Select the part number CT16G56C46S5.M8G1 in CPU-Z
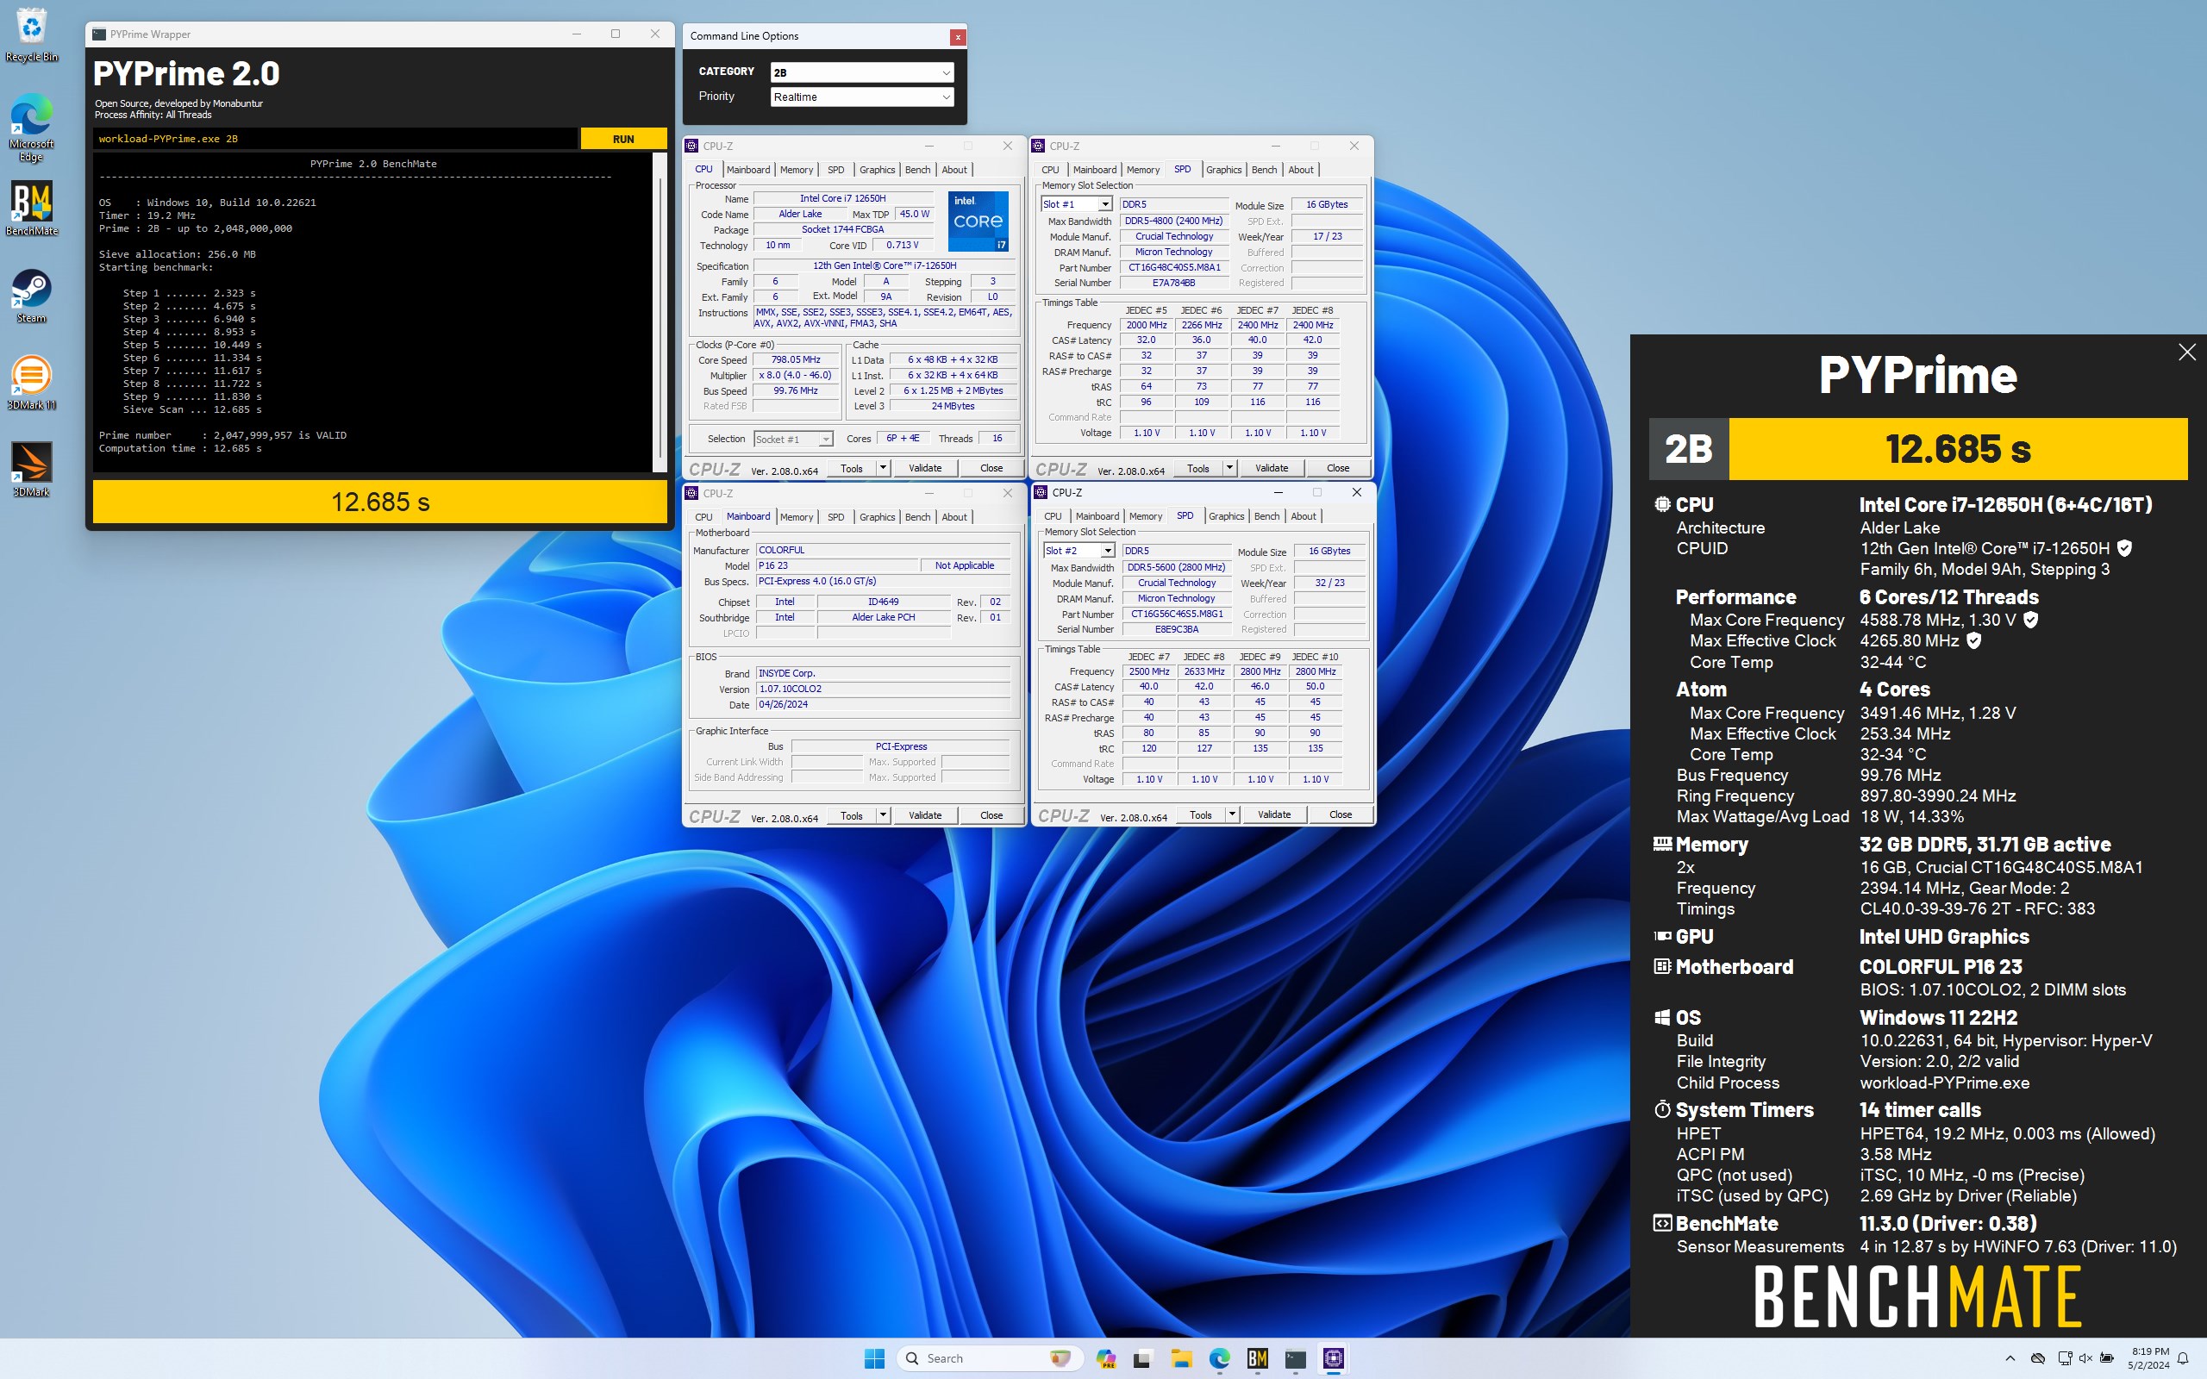The image size is (2207, 1379). 1177,615
